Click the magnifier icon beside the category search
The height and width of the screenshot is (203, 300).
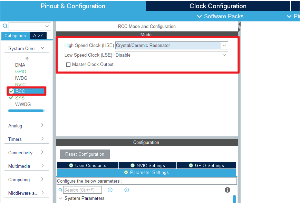pyautogui.click(x=5, y=26)
